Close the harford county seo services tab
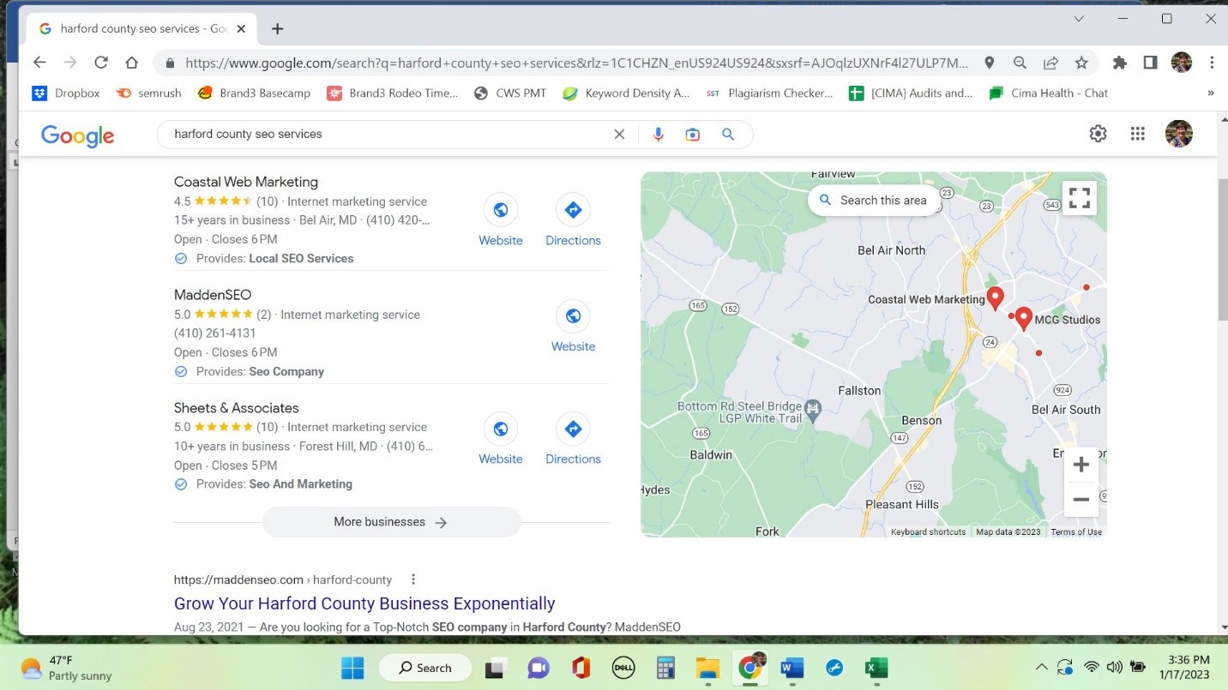The width and height of the screenshot is (1228, 690). click(x=241, y=28)
